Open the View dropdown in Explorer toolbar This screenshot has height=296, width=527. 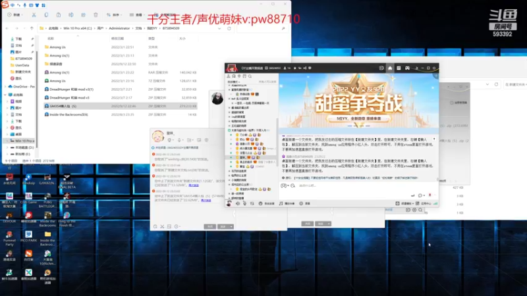137,14
